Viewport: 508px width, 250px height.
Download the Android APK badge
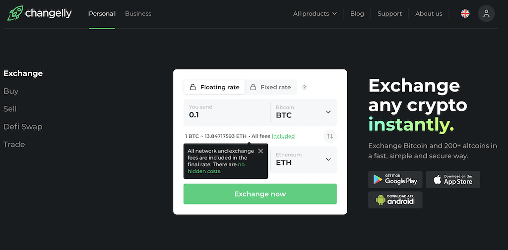click(x=395, y=200)
